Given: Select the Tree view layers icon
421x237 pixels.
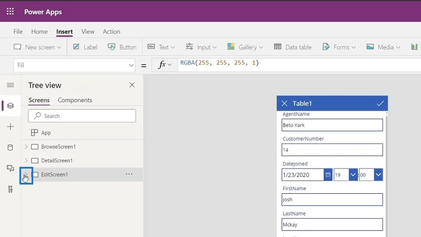Looking at the screenshot, I should [x=11, y=106].
